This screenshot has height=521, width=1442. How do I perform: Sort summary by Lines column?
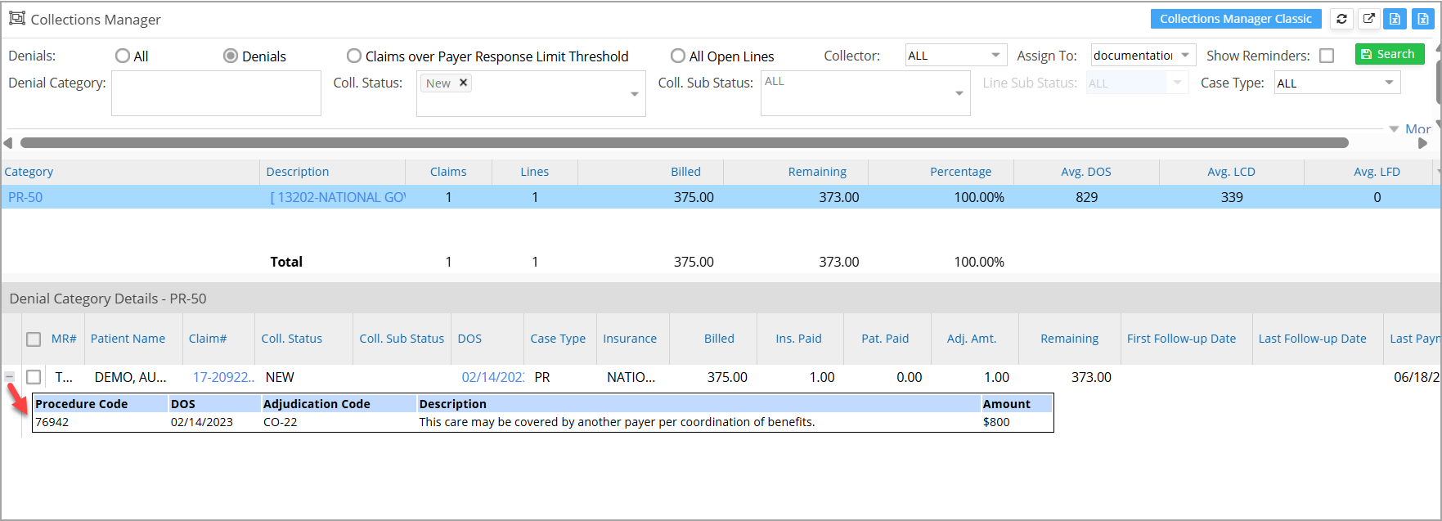tap(535, 172)
